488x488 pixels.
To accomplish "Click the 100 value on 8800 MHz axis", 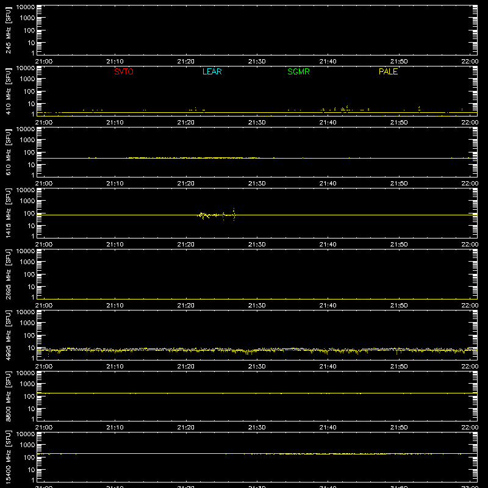I will 29,396.
